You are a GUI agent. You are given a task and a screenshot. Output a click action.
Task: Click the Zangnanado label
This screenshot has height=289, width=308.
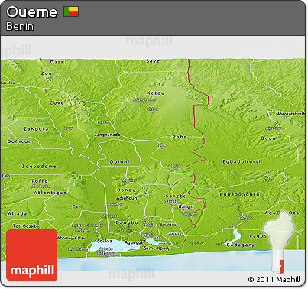pos(107,135)
